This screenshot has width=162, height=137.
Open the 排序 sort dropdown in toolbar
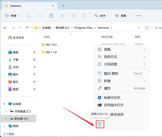pos(101,16)
